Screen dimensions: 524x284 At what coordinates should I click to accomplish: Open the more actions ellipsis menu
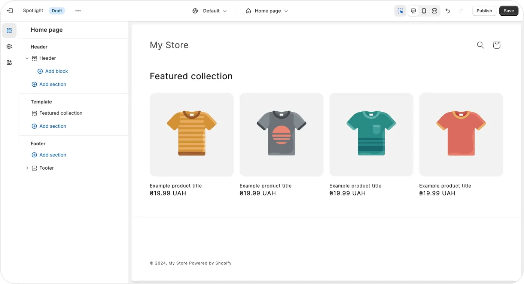tap(78, 11)
